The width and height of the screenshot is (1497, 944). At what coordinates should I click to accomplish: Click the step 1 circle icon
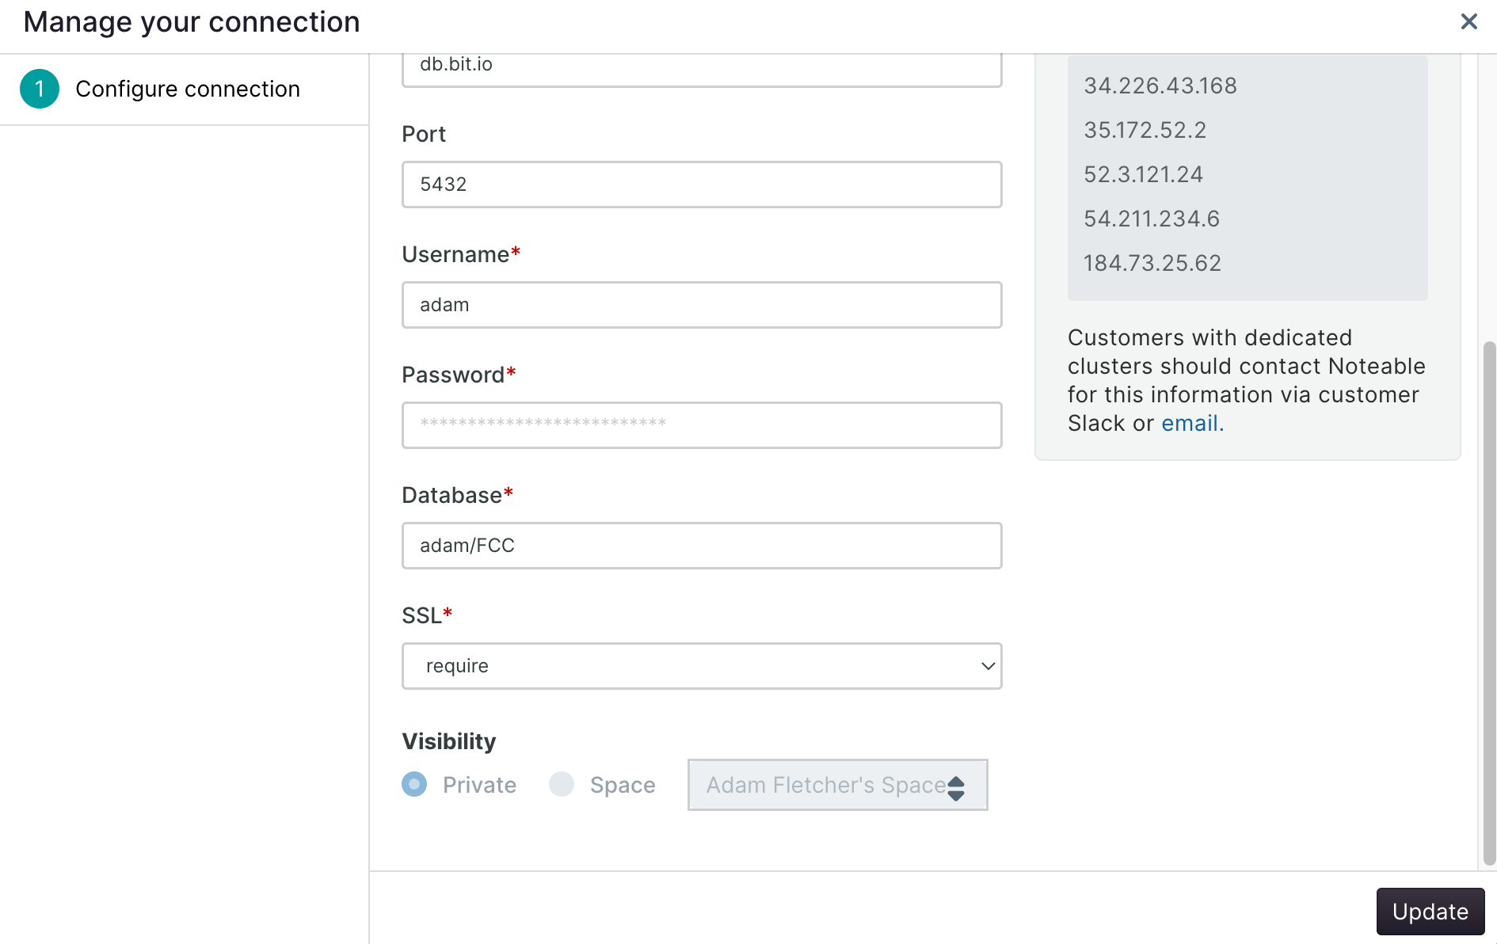coord(40,89)
